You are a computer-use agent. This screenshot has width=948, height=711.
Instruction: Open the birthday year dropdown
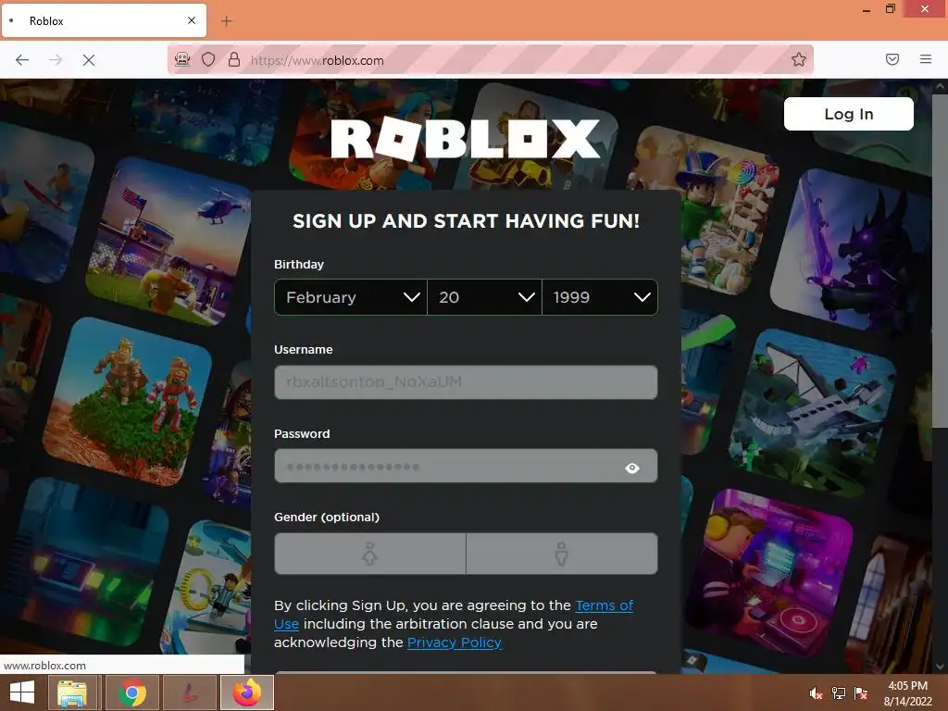pyautogui.click(x=600, y=297)
